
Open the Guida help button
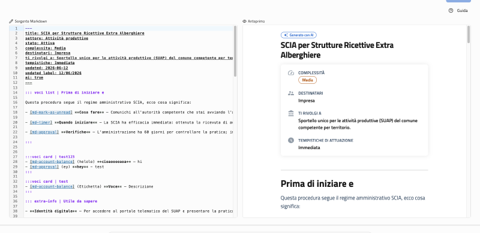coord(458,10)
